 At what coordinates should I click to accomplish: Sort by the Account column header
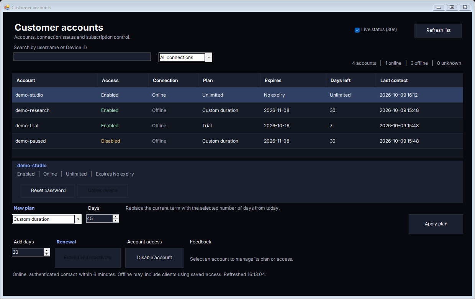point(55,80)
